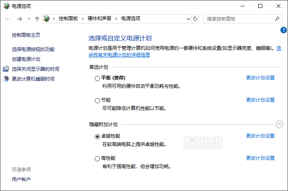The width and height of the screenshot is (288, 191).
Task: Click the search magnifier icon
Action: (277, 19)
